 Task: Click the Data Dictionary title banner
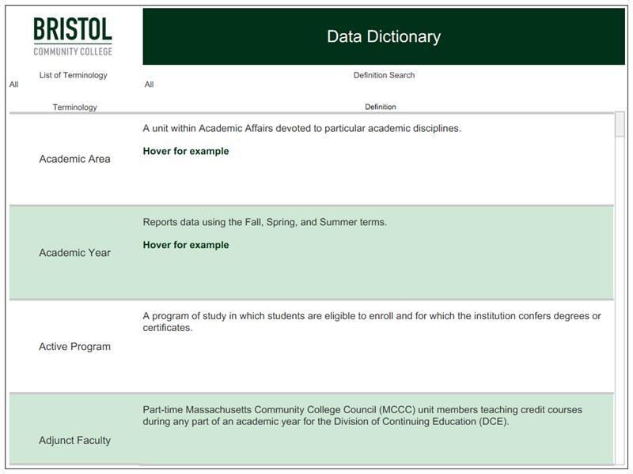click(383, 35)
